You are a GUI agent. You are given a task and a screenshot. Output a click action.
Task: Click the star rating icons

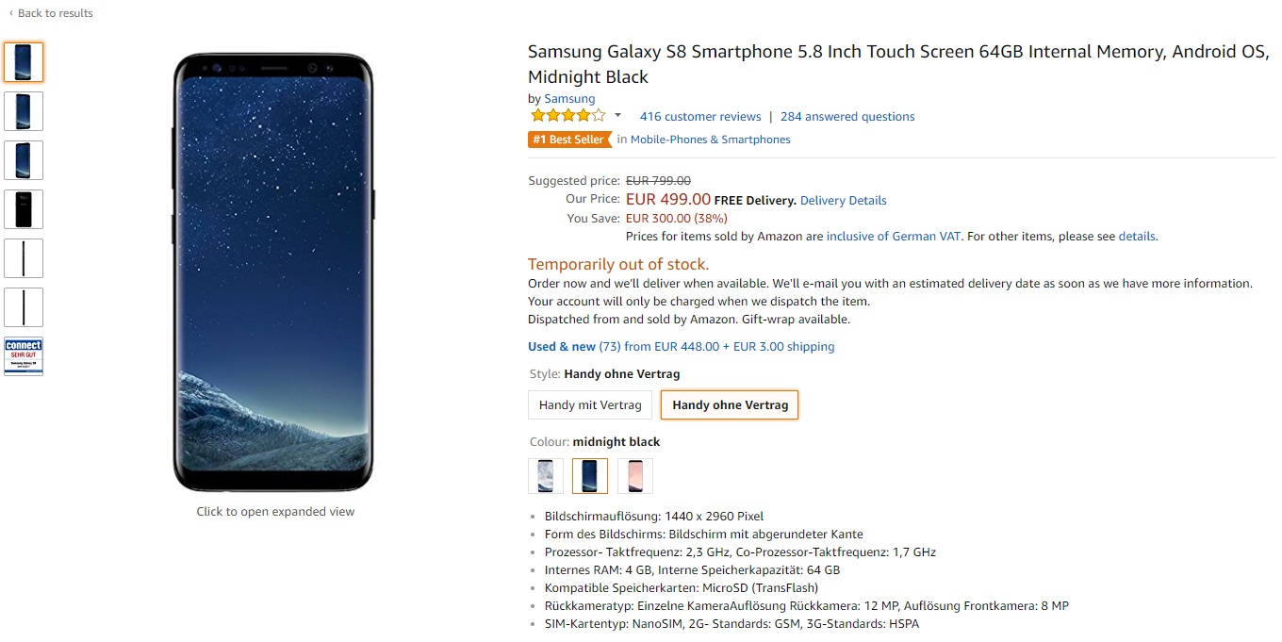pos(567,116)
